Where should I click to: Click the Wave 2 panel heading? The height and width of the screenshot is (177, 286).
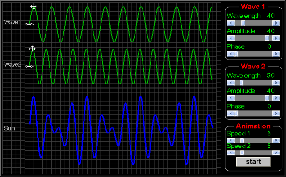[253, 66]
